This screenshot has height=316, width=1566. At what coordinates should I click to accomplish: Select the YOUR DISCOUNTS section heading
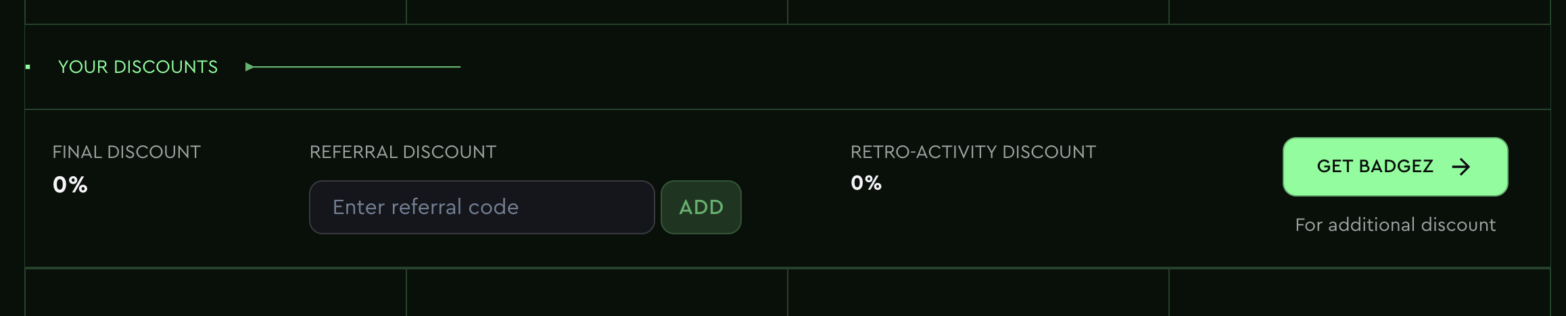138,67
